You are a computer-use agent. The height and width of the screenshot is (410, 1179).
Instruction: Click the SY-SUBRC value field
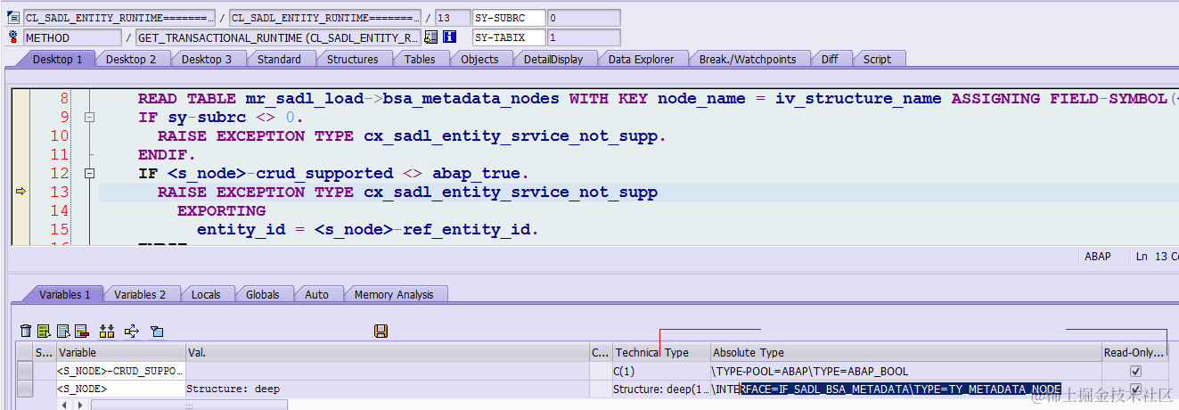[584, 18]
